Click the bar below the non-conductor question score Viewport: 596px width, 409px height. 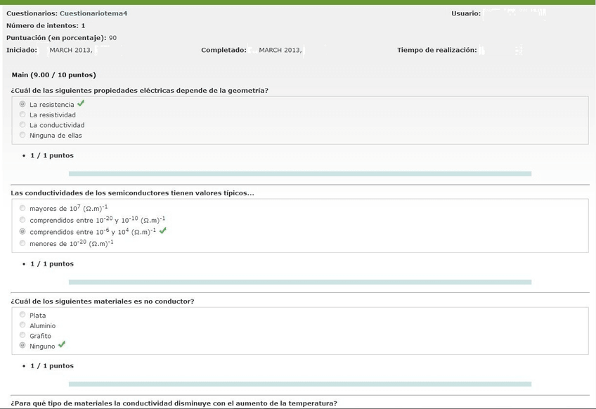(299, 384)
